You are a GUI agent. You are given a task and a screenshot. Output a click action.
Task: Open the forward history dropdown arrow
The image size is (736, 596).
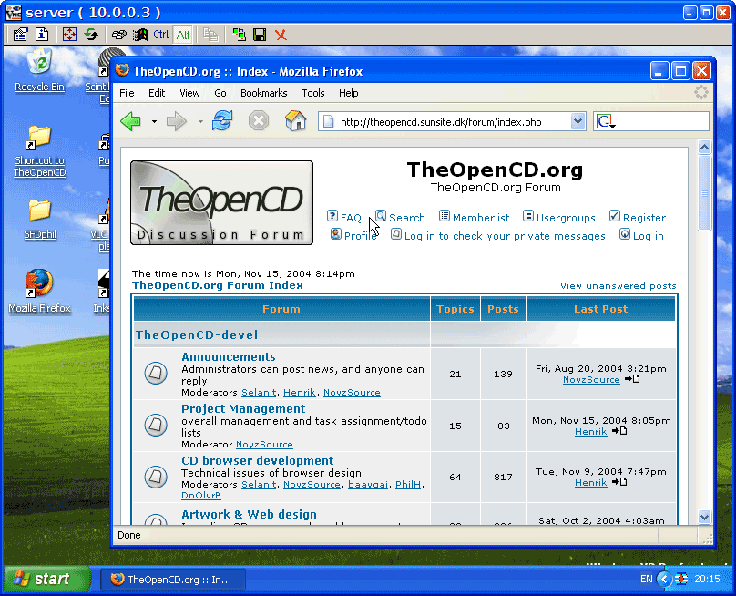pos(200,121)
